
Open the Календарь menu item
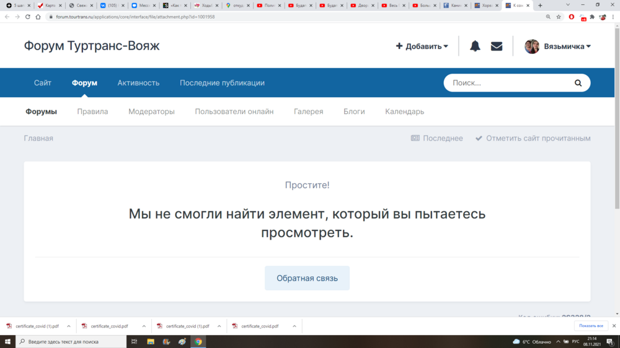(404, 111)
